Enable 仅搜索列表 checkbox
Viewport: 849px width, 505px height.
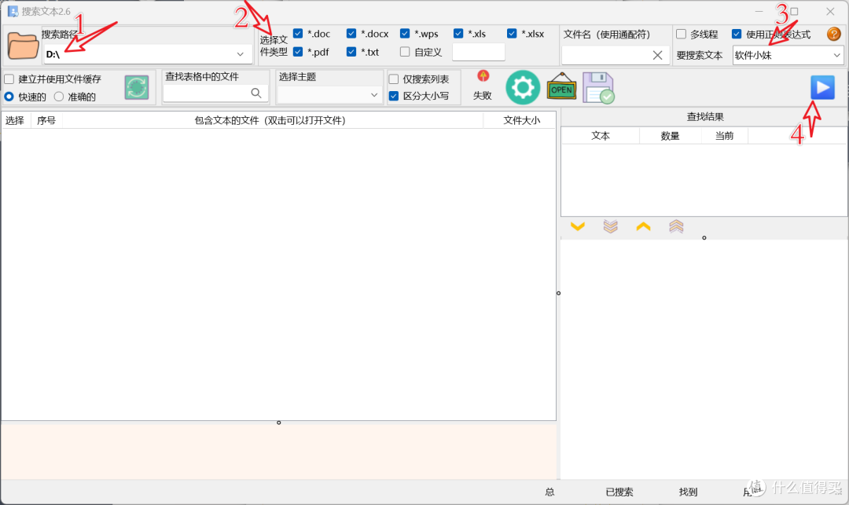click(x=394, y=79)
